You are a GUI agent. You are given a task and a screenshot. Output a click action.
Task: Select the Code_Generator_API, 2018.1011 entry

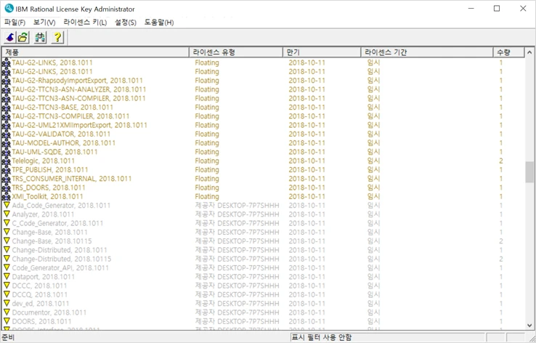coord(60,268)
